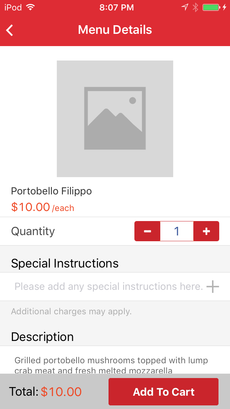Image resolution: width=230 pixels, height=409 pixels.
Task: Tap the Bluetooth icon in status bar
Action: (195, 7)
